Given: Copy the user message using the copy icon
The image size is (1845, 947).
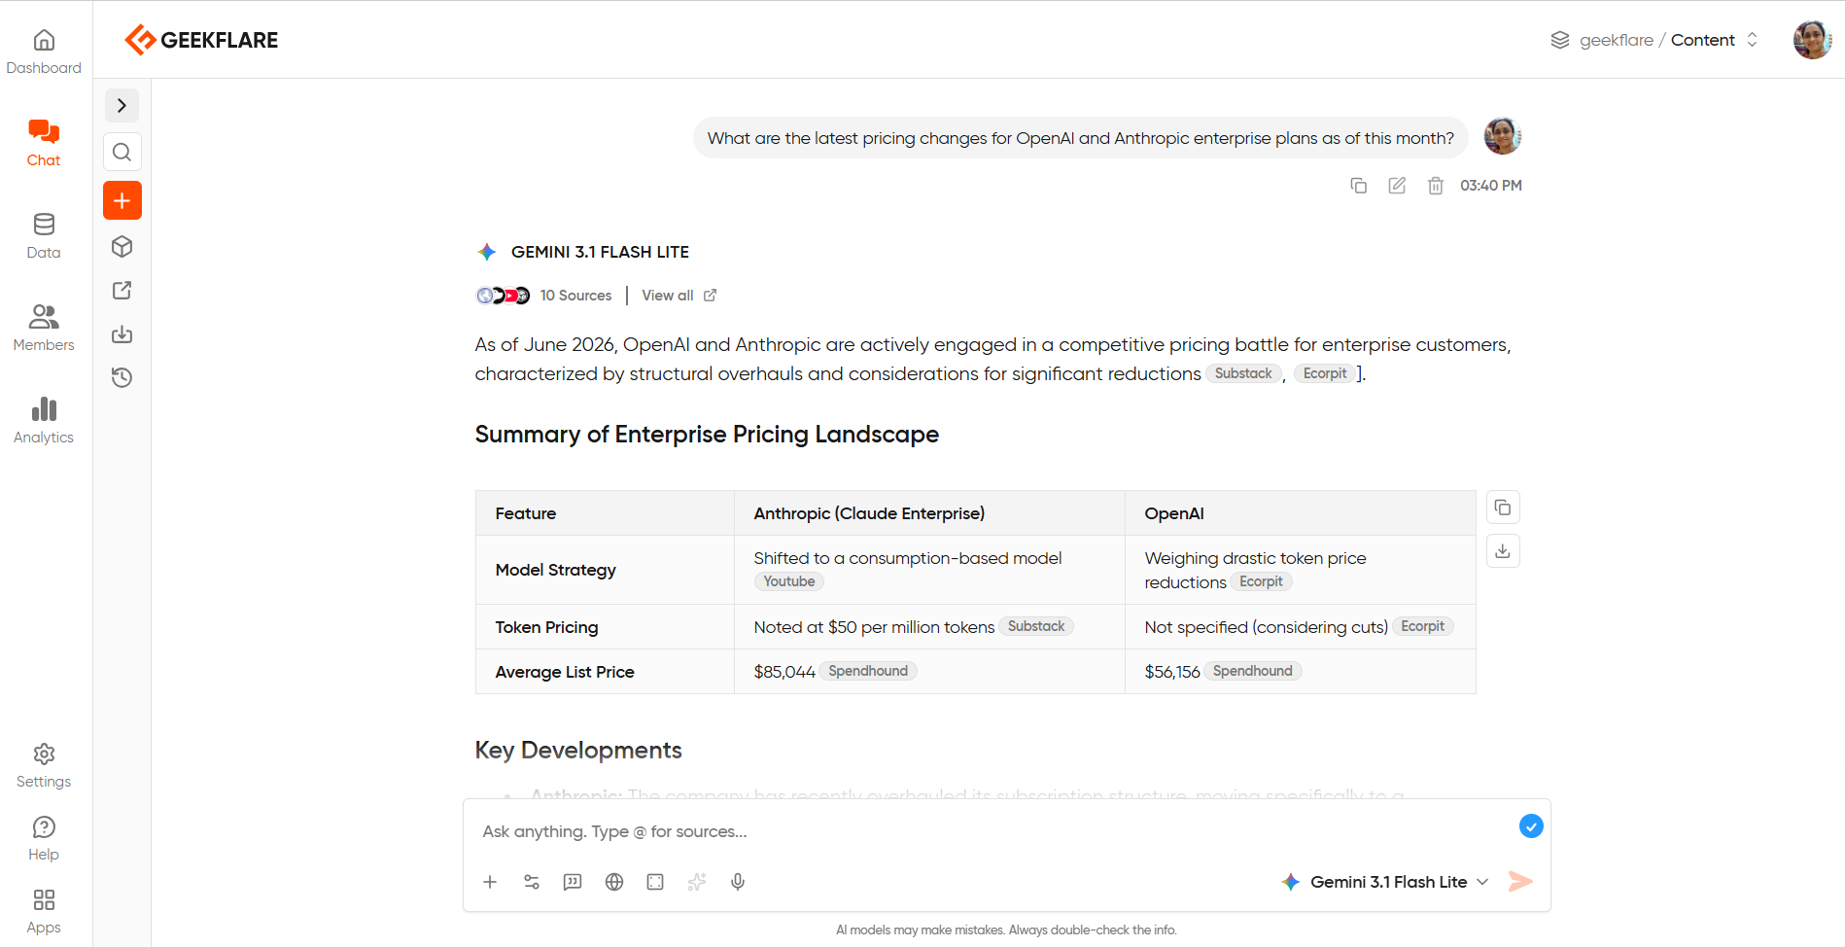Looking at the screenshot, I should tap(1359, 186).
